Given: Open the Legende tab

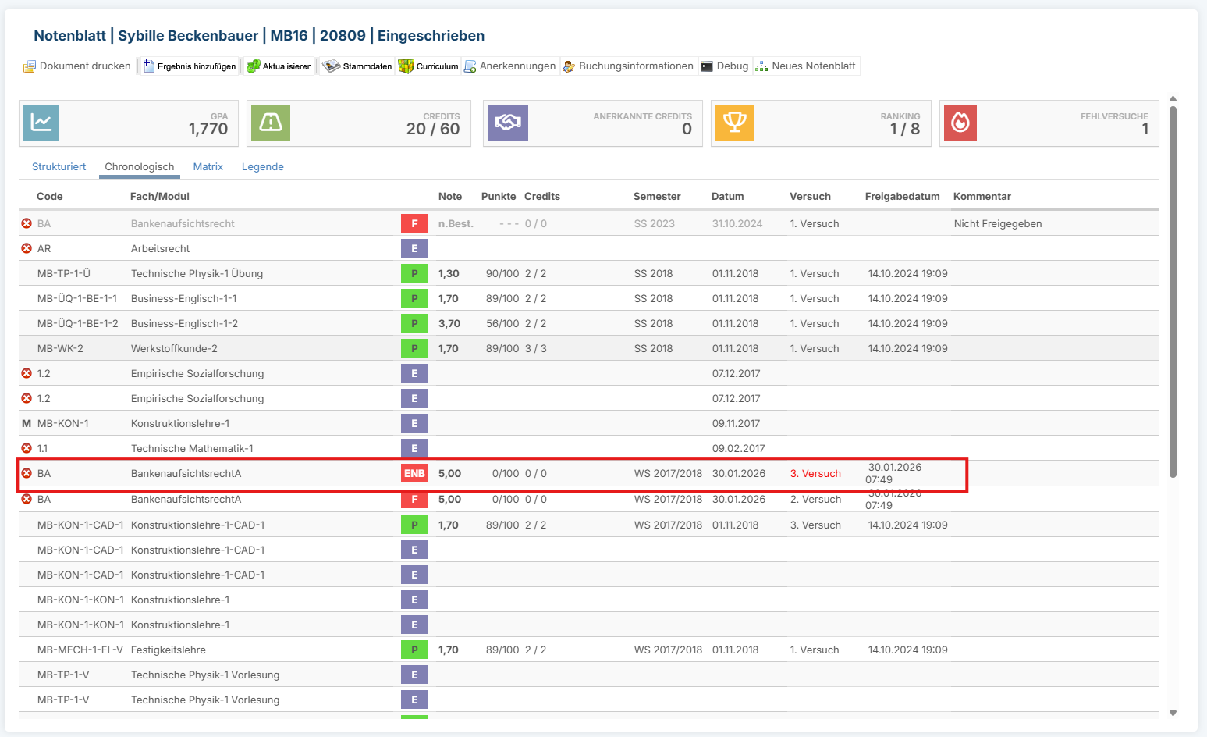Looking at the screenshot, I should pyautogui.click(x=263, y=167).
